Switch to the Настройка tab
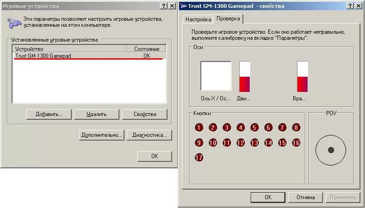365x208 pixels. [198, 19]
